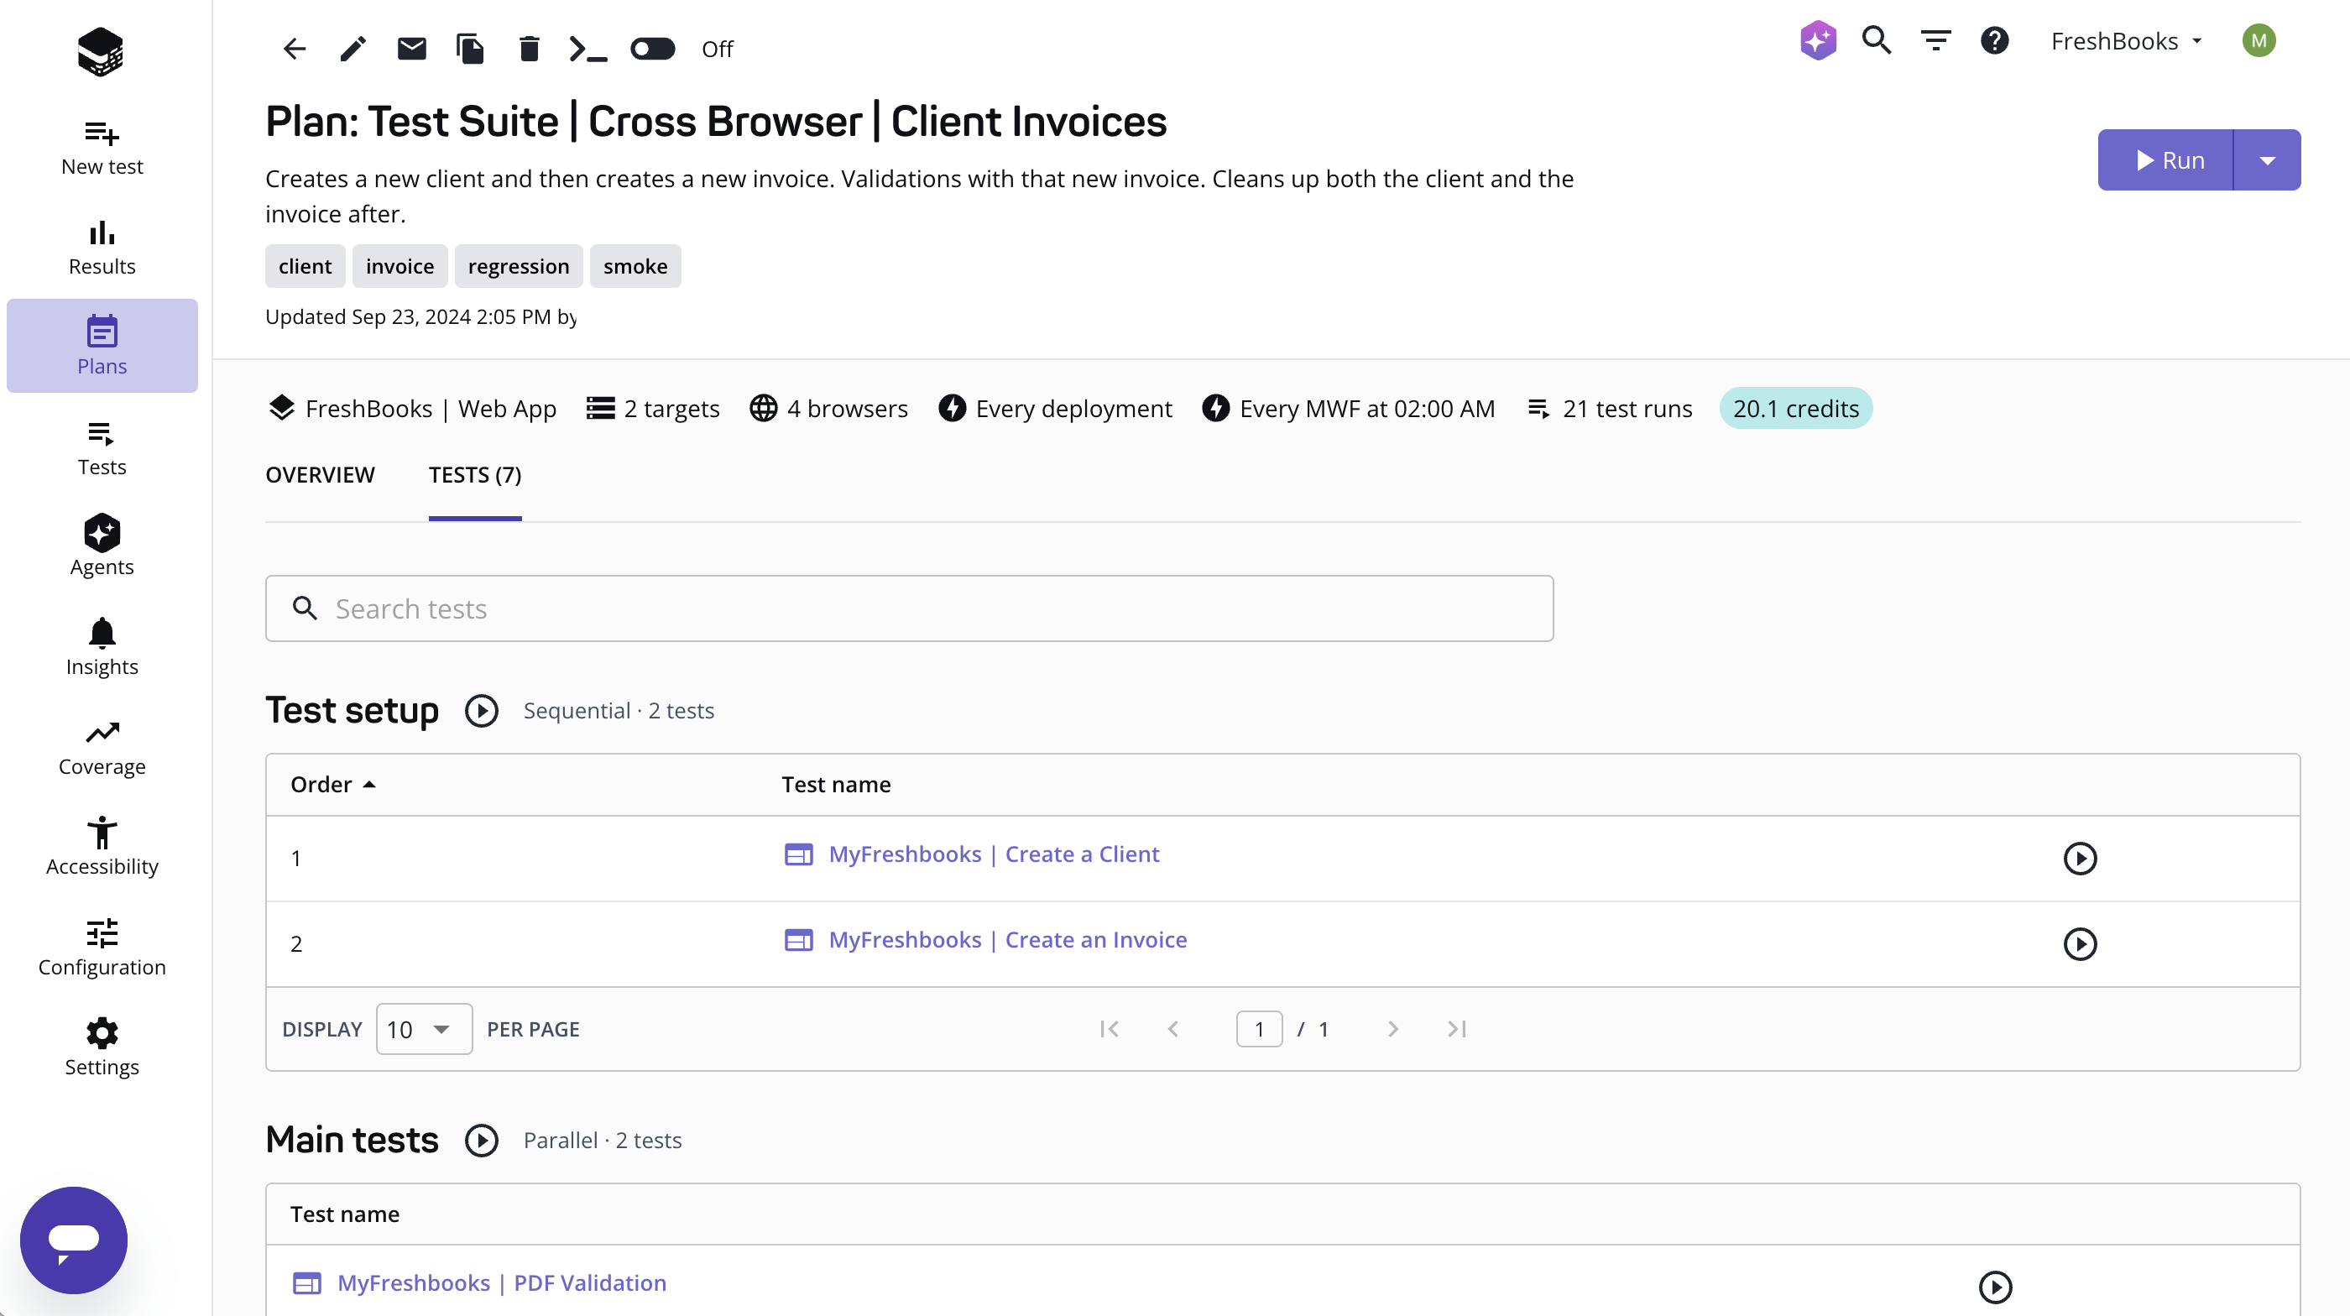This screenshot has width=2350, height=1316.
Task: Open MyFreshbooks | PDF Validation test
Action: tap(502, 1284)
